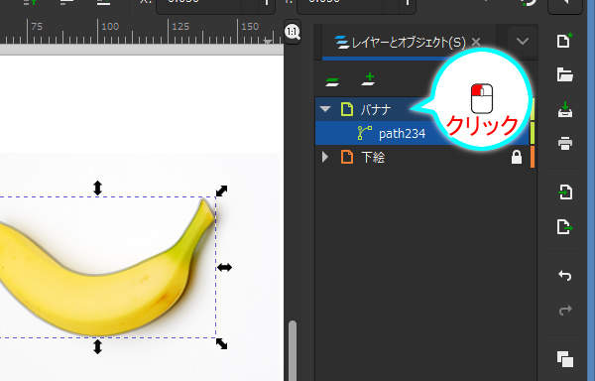The width and height of the screenshot is (595, 381).
Task: Click the Import icon
Action: click(x=565, y=192)
